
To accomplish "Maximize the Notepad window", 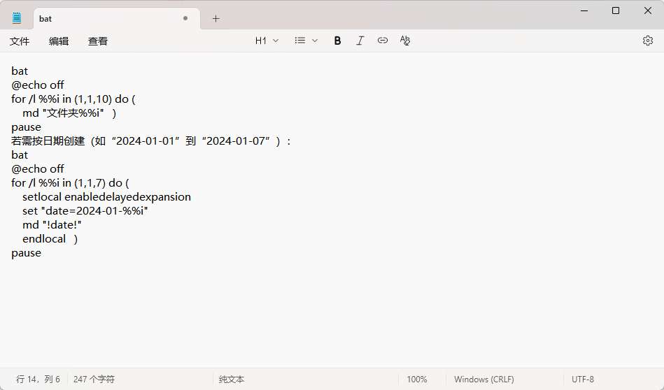I will coord(616,10).
